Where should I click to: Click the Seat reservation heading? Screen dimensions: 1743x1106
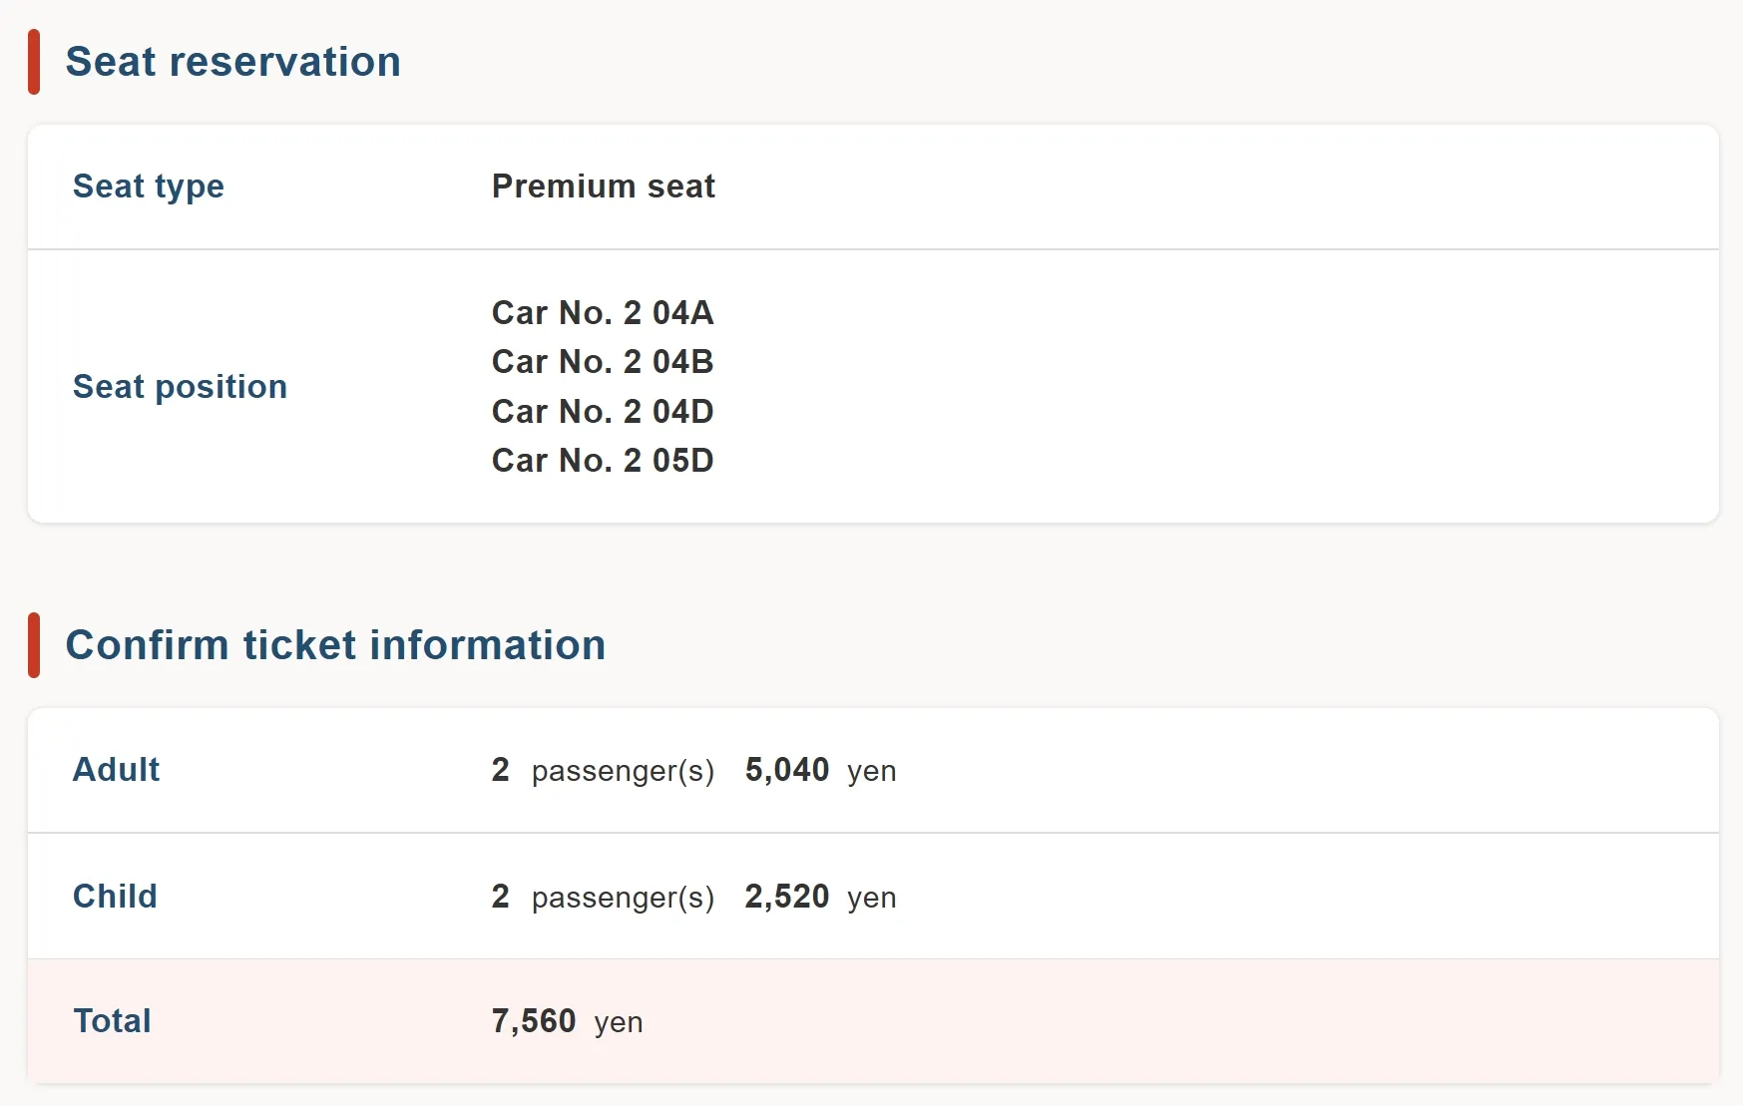point(232,62)
